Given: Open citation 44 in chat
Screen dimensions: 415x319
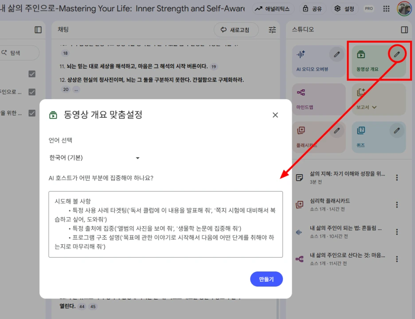Looking at the screenshot, I should click(x=82, y=307).
